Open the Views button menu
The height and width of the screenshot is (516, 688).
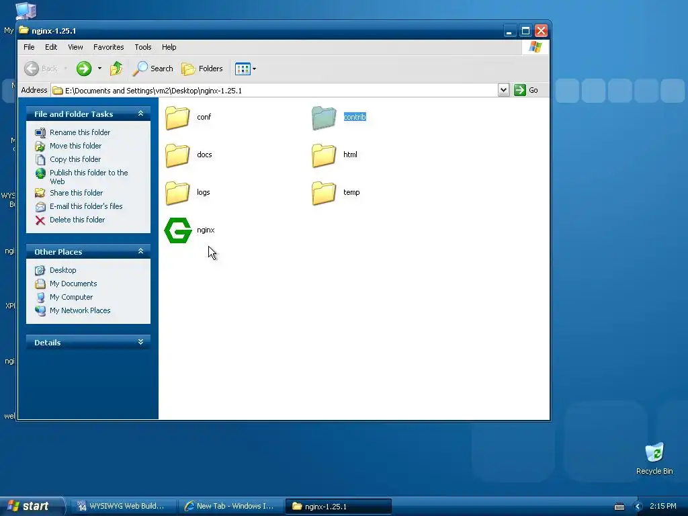coord(245,69)
